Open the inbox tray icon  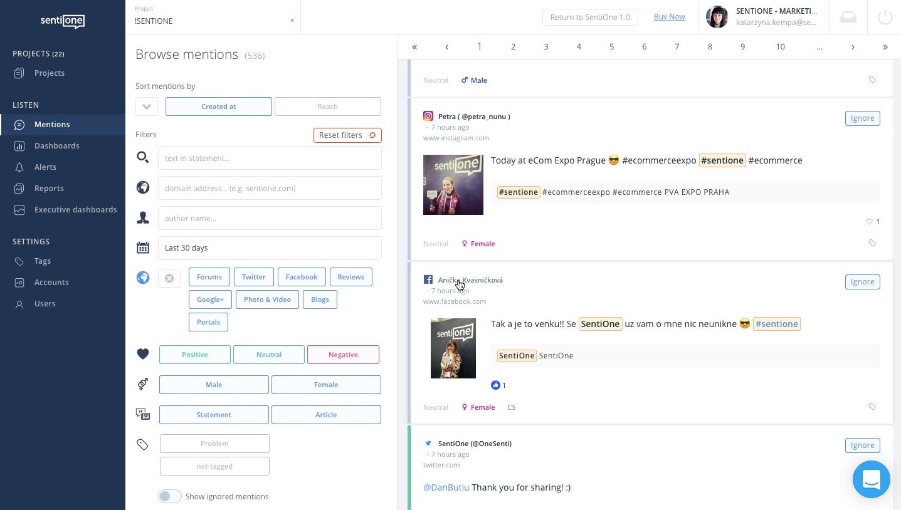point(848,17)
